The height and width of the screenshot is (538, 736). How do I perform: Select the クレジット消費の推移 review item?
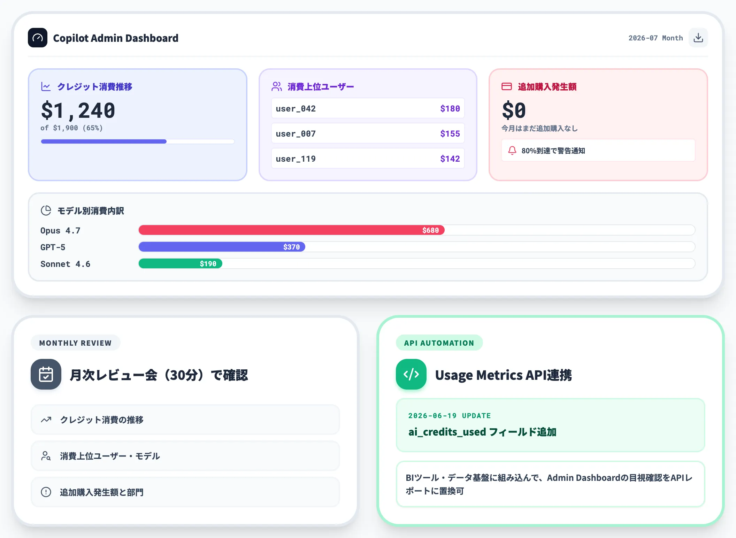pos(185,420)
